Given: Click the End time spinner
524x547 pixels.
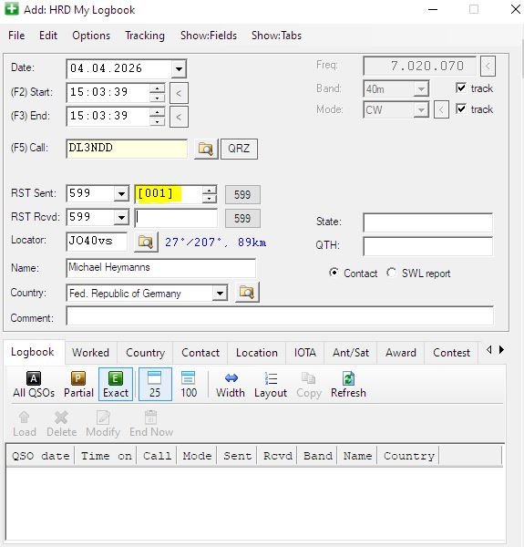Looking at the screenshot, I should (158, 117).
